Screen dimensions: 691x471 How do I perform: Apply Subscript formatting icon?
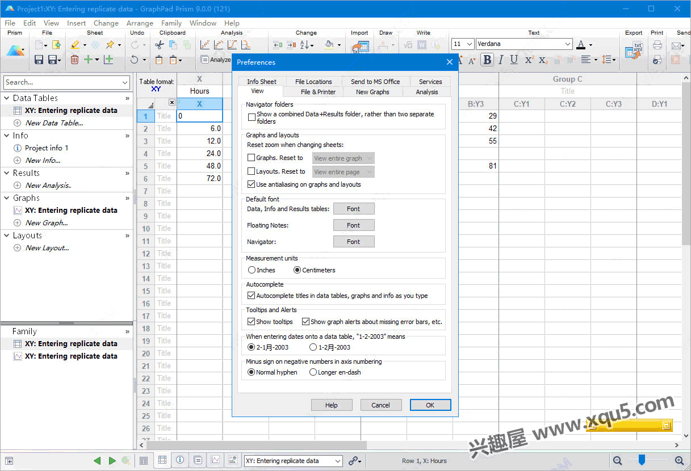[543, 60]
